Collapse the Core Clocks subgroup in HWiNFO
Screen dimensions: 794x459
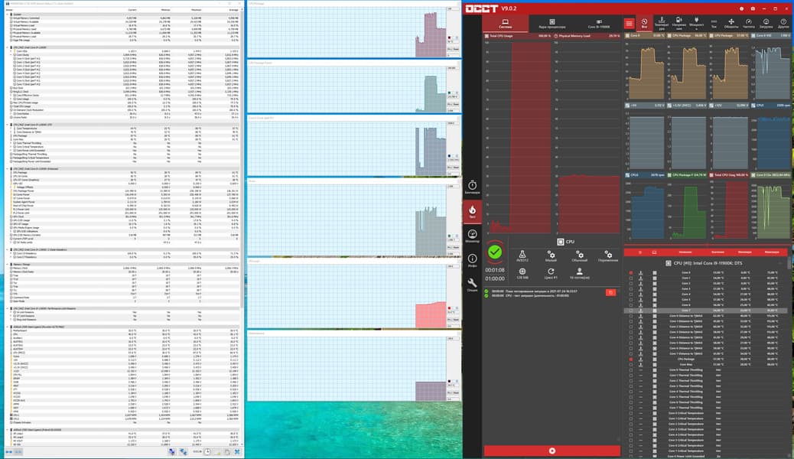[11, 55]
